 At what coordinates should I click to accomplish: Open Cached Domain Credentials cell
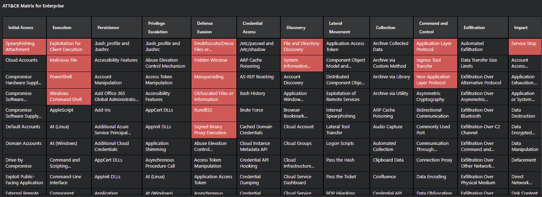[259, 130]
